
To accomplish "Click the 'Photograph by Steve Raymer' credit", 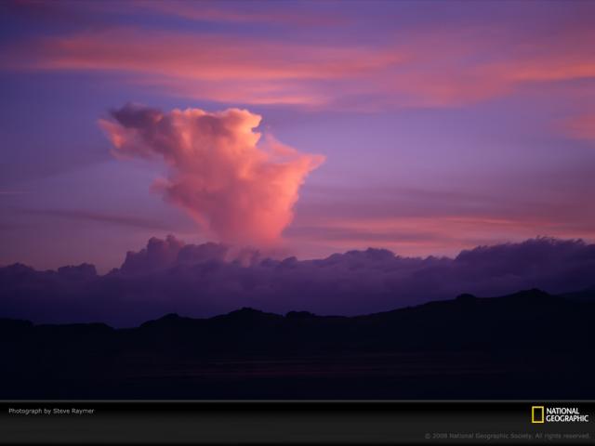I will click(51, 411).
